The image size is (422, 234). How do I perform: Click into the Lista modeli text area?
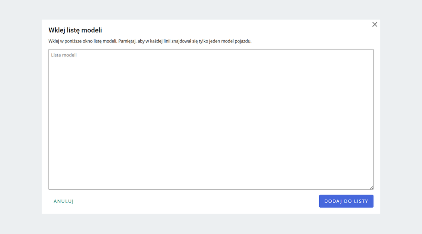click(x=211, y=119)
